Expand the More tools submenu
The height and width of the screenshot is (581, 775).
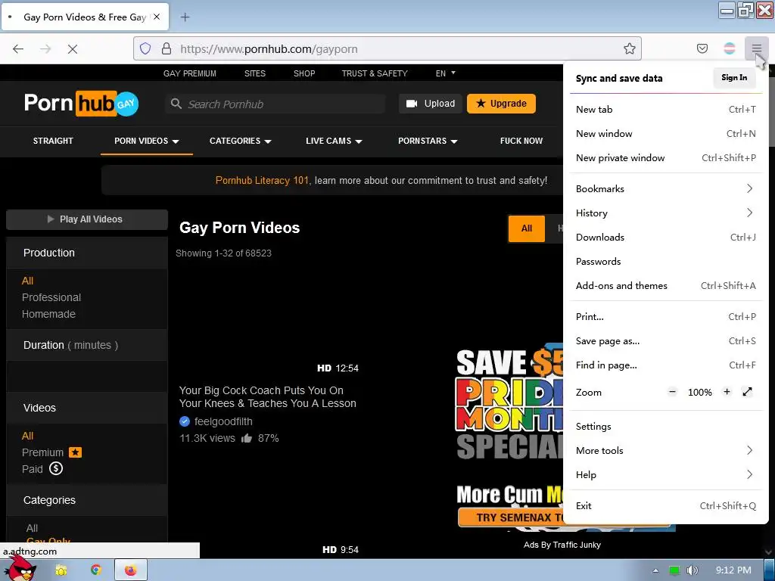(666, 451)
